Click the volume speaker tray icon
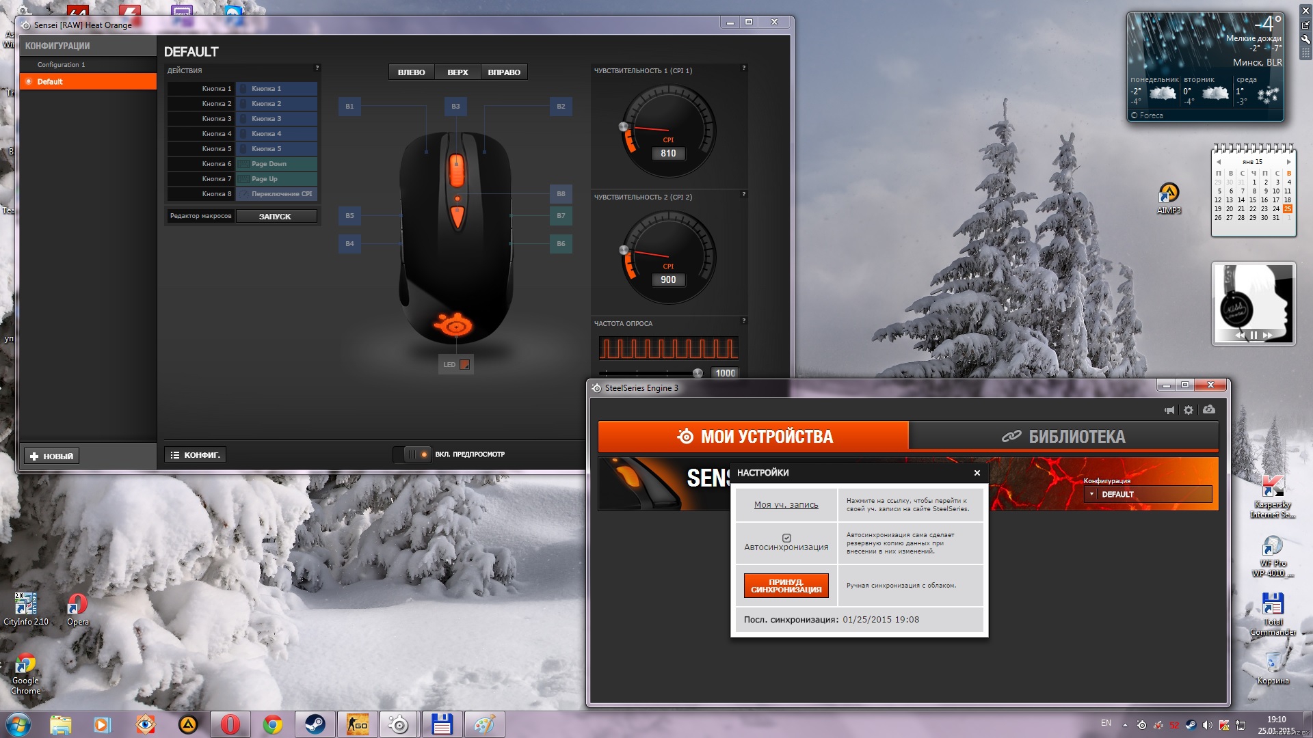This screenshot has height=738, width=1313. pyautogui.click(x=1207, y=725)
